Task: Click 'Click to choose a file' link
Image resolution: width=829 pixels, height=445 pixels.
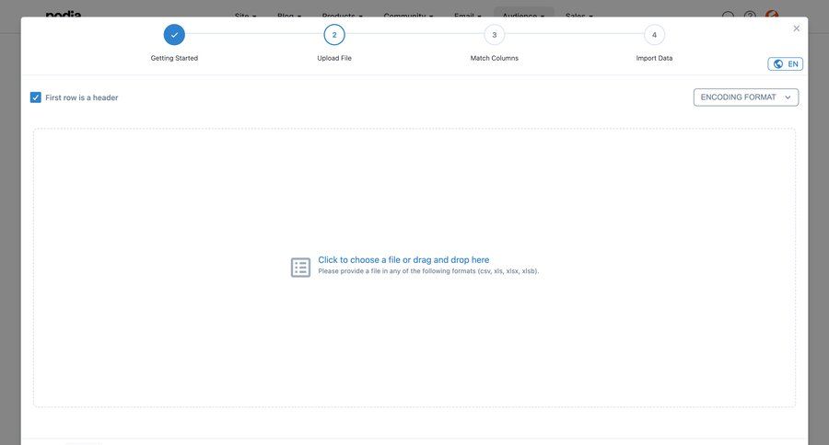Action: [403, 260]
